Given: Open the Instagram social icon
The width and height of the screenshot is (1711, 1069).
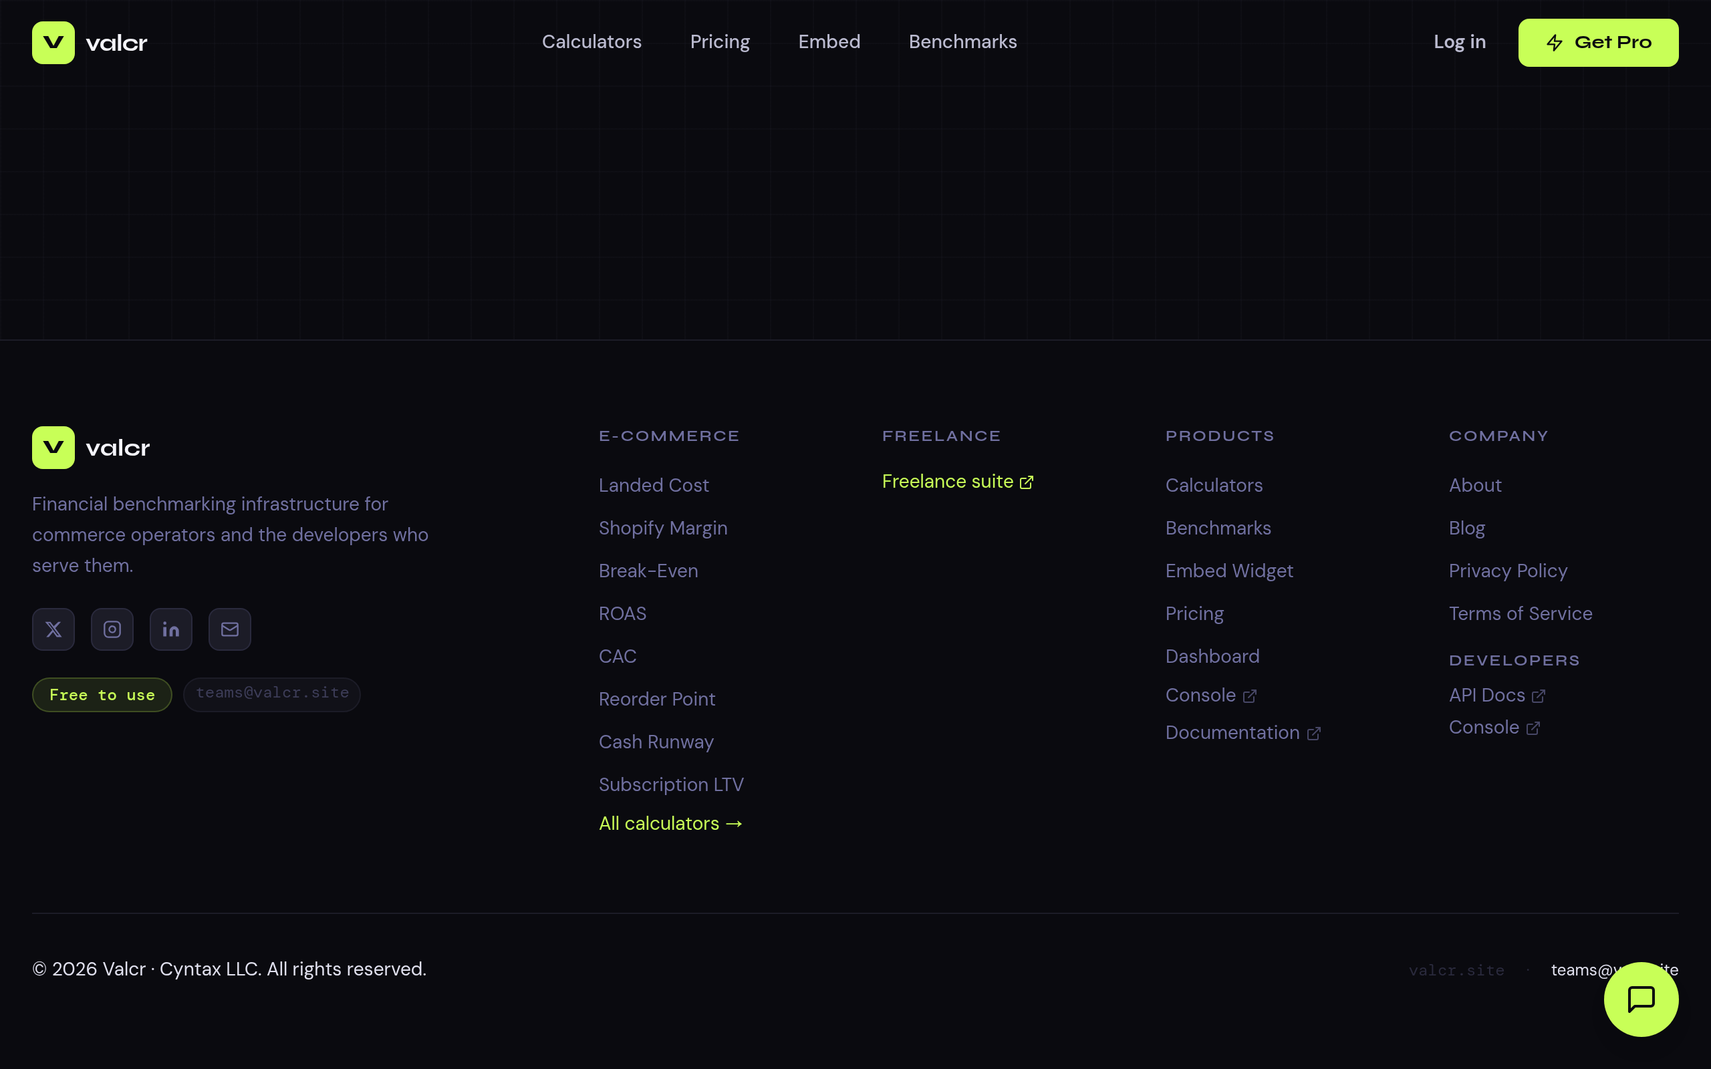Looking at the screenshot, I should [112, 629].
